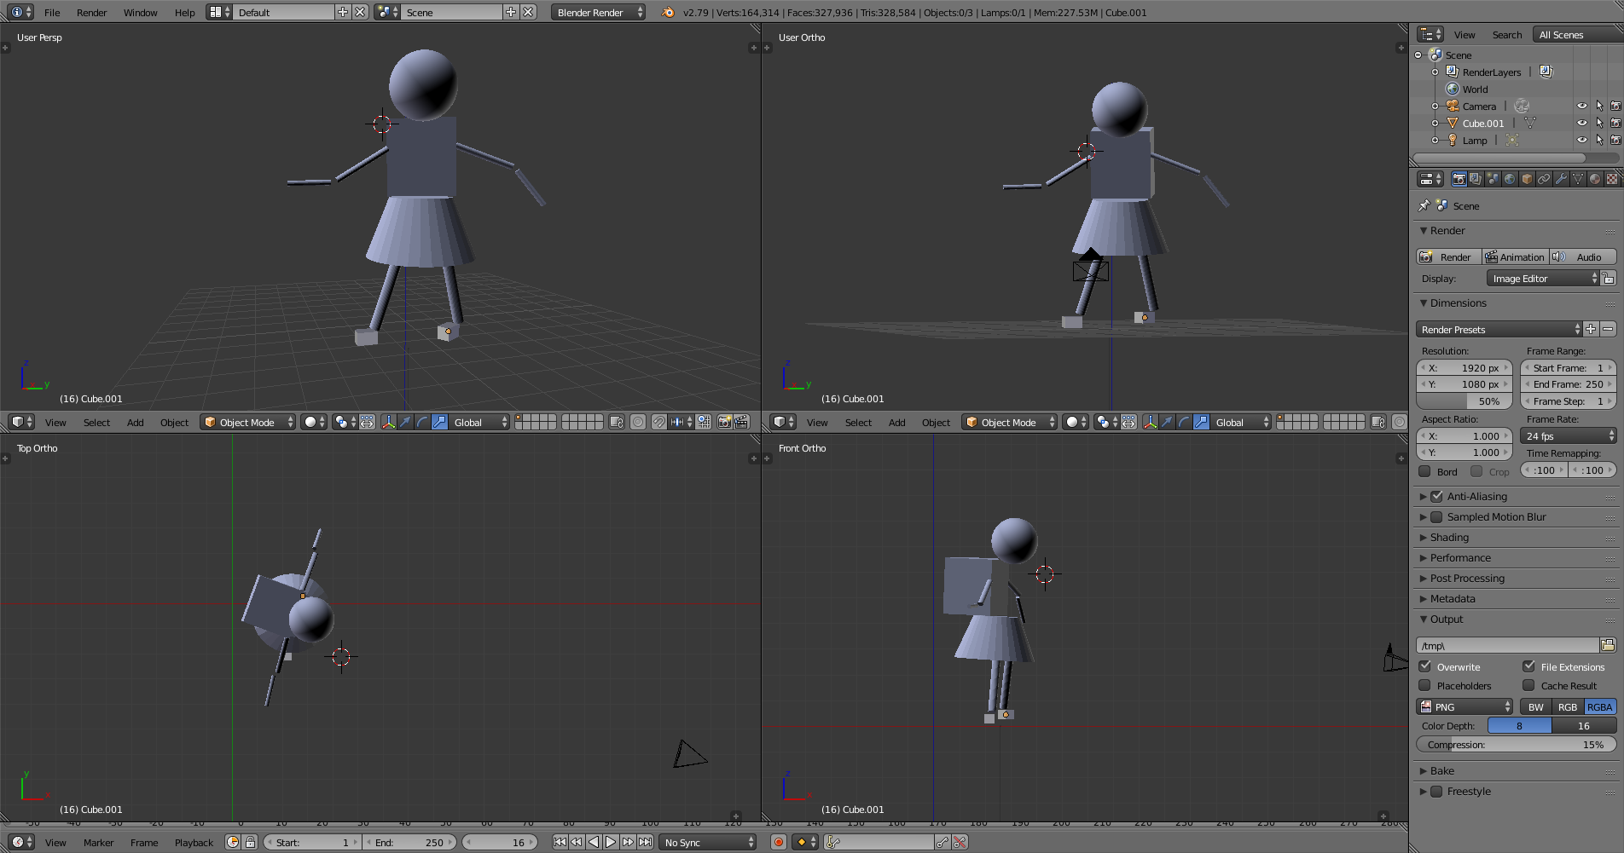
Task: Select the Render properties tab camera icon
Action: tap(1459, 179)
